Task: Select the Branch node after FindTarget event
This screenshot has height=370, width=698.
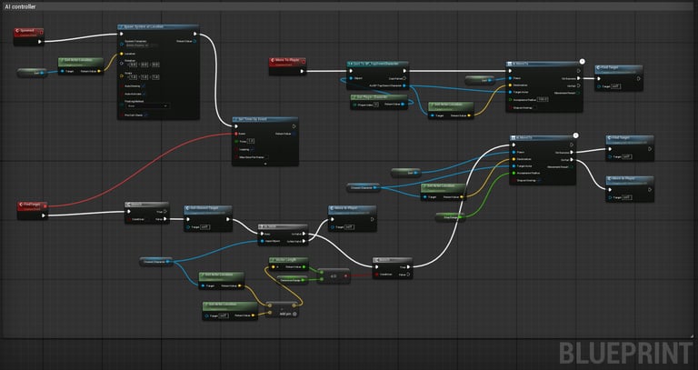Action: (147, 213)
